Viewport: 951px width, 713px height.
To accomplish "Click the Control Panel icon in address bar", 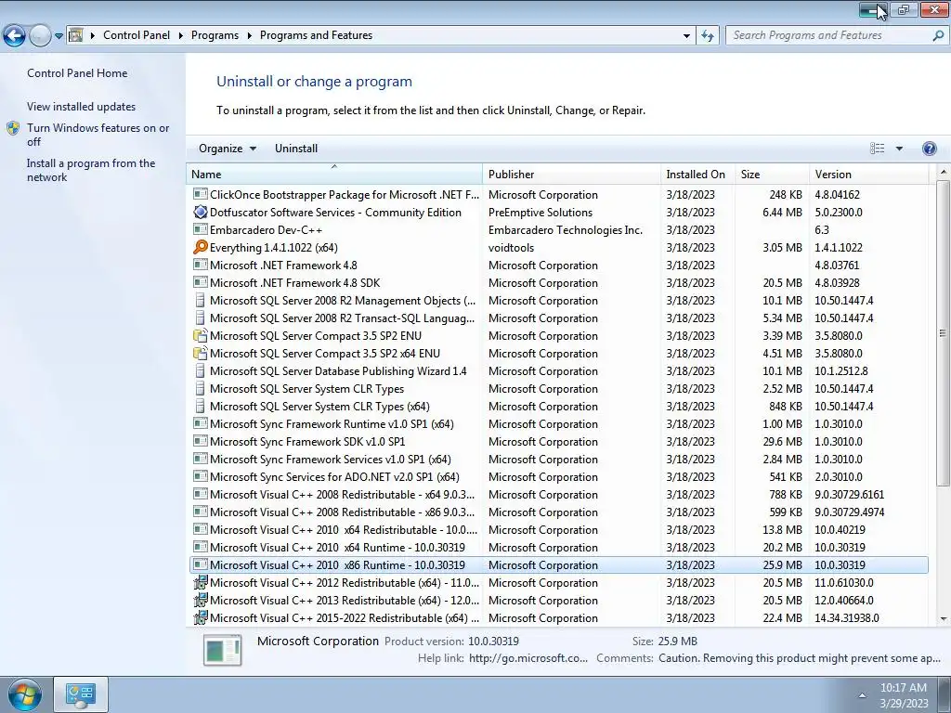I will pyautogui.click(x=76, y=35).
